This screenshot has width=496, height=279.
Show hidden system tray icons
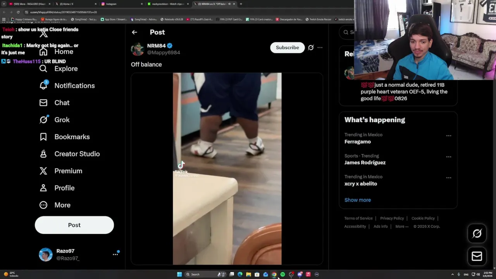click(452, 274)
